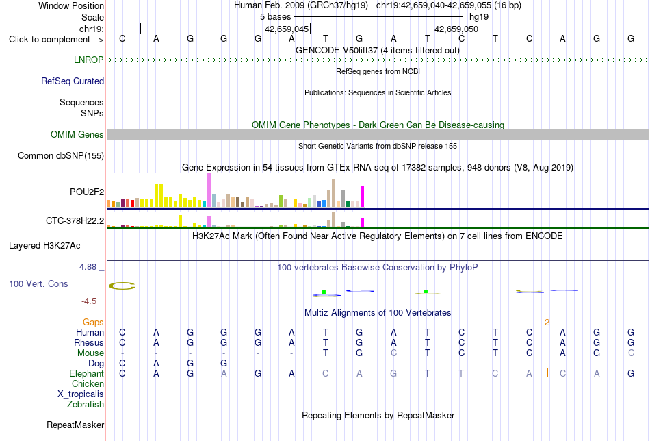Select the Mouse species row label
Screen dimensions: 650x441
pos(90,353)
